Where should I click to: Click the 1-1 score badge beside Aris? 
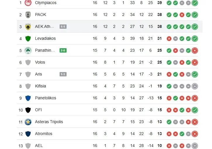coord(63,74)
